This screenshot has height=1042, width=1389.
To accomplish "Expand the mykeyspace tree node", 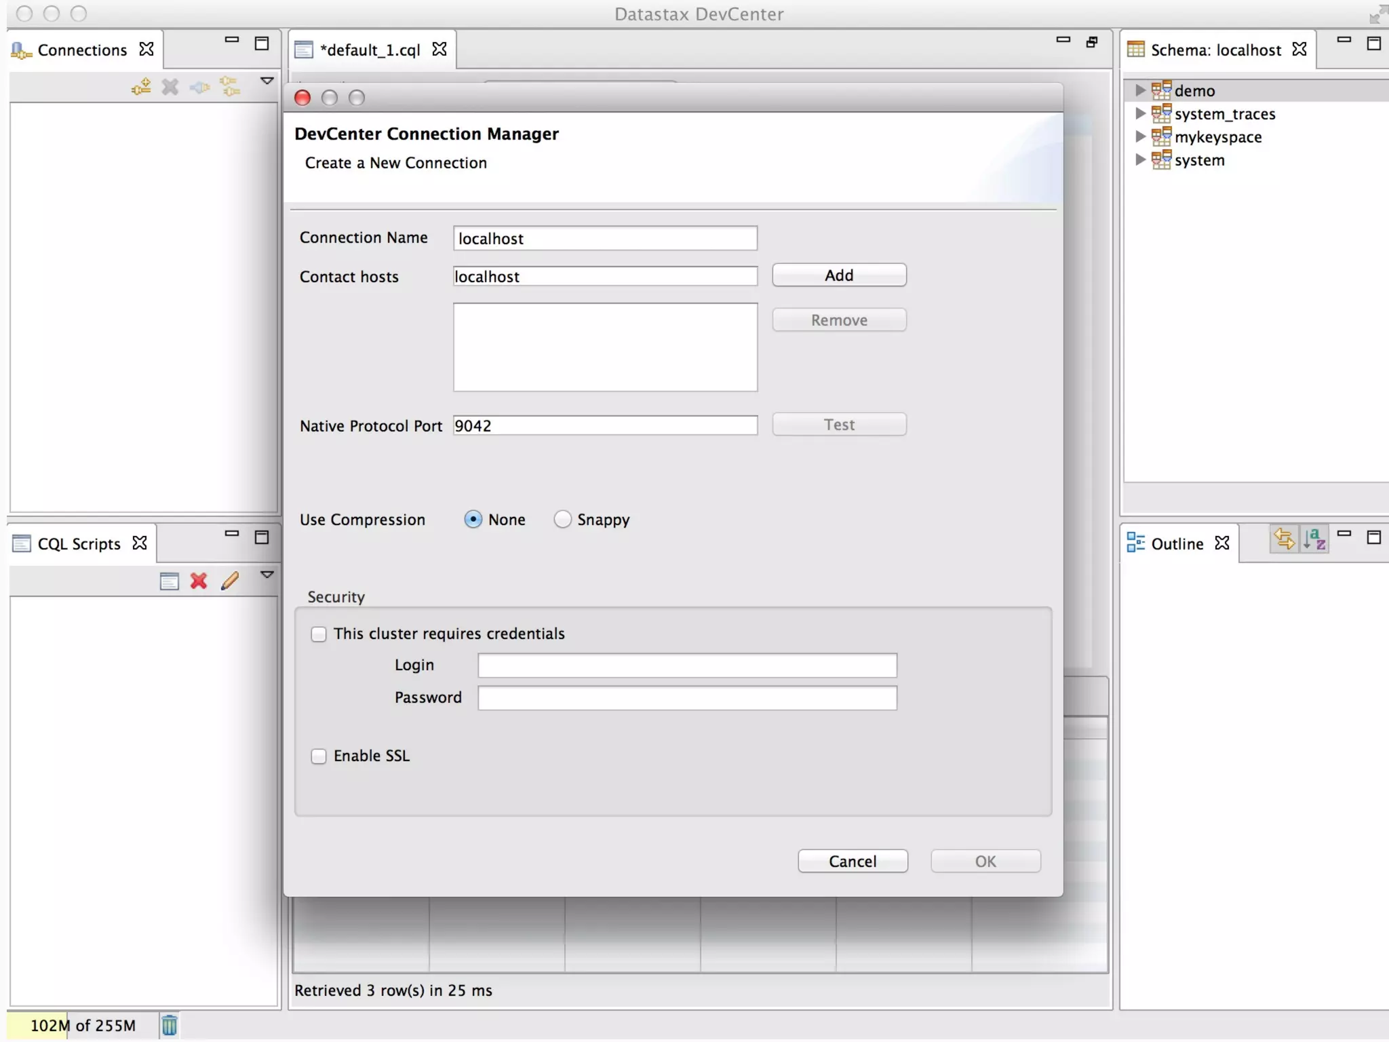I will [x=1140, y=137].
